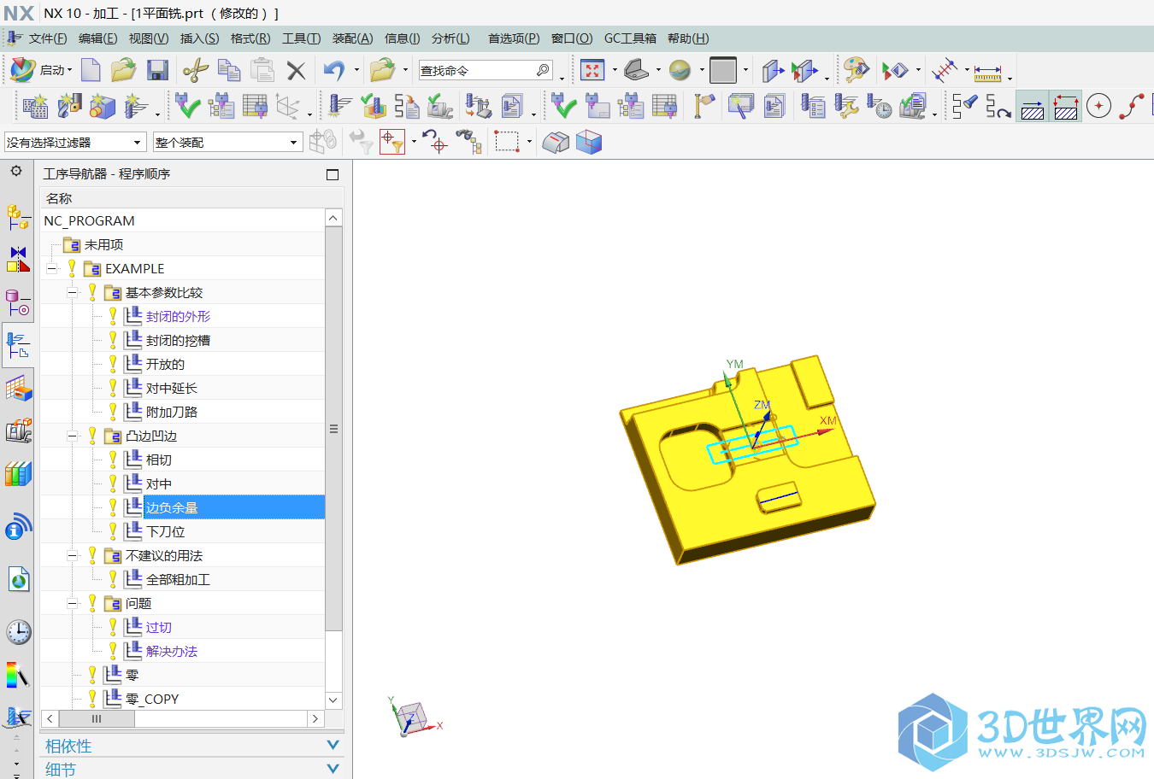Click the Cut scissors icon
The height and width of the screenshot is (779, 1154).
(196, 70)
